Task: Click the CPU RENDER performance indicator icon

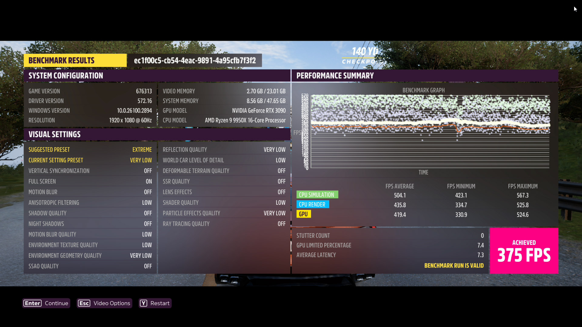Action: (313, 204)
